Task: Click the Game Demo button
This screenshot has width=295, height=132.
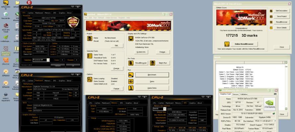Action: 152,88
